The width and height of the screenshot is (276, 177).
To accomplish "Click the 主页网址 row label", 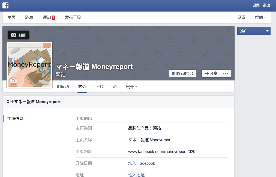I will (84, 152).
